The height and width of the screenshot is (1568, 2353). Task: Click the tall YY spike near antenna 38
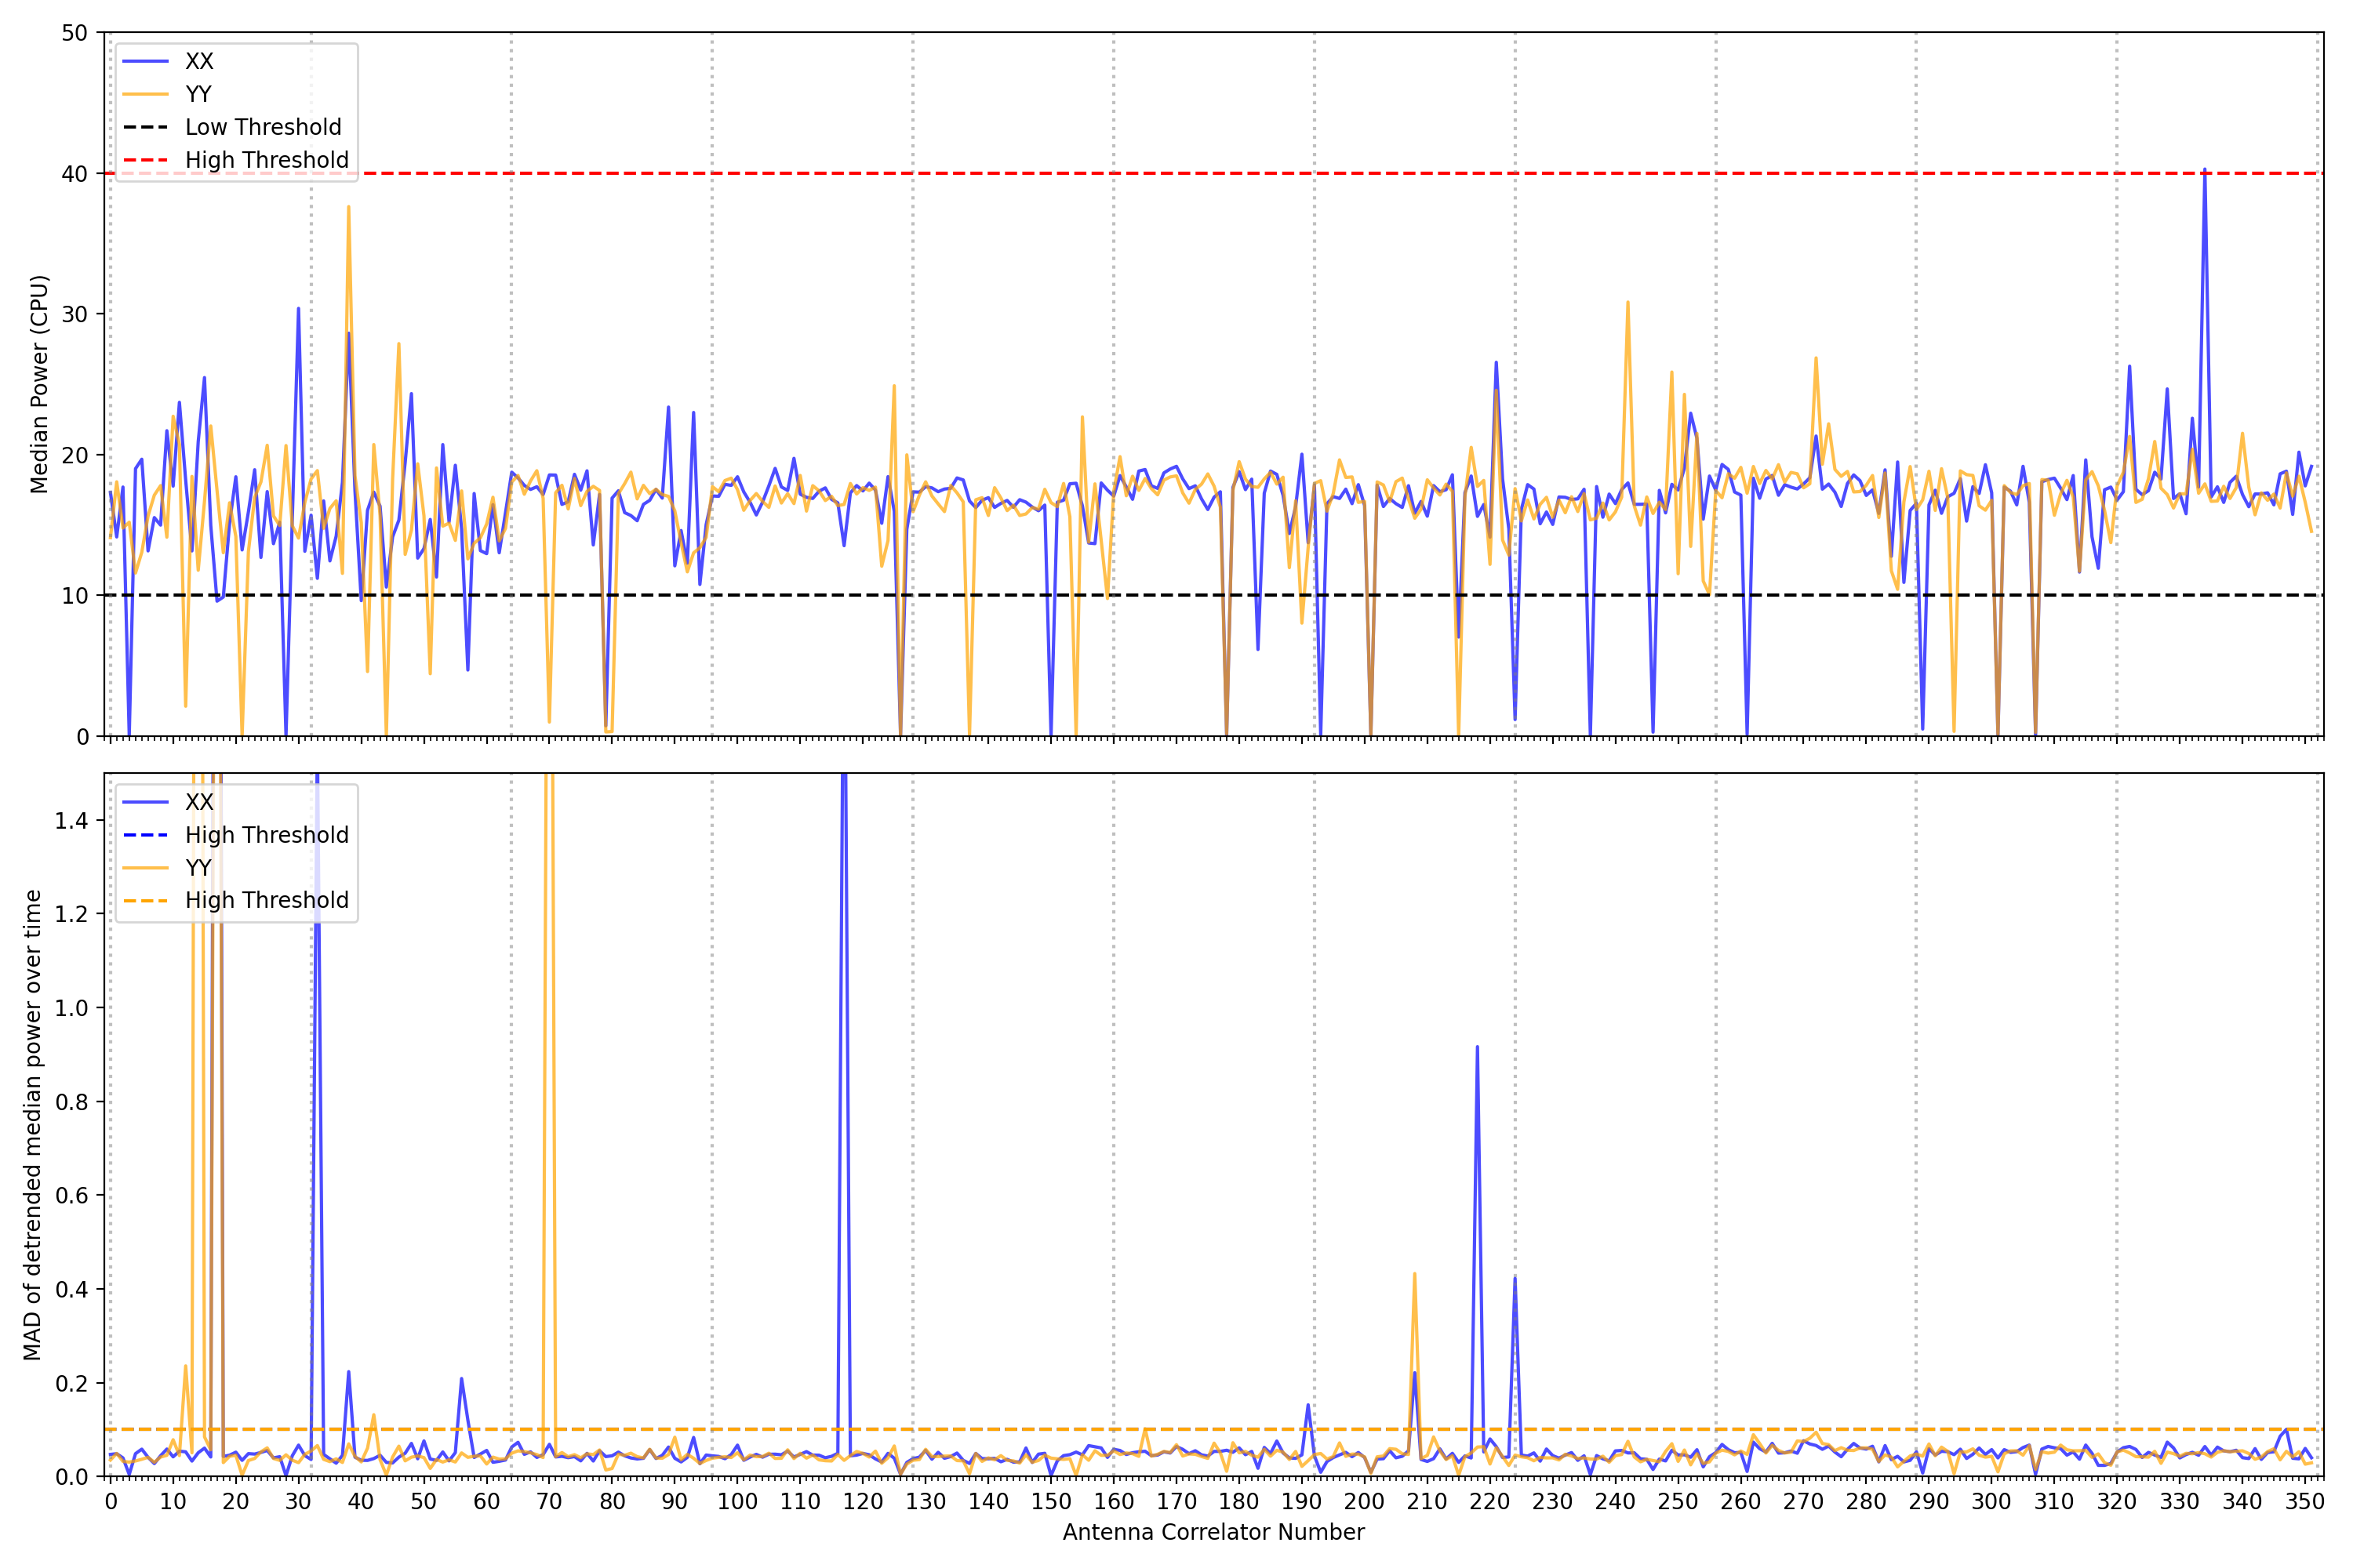[348, 210]
